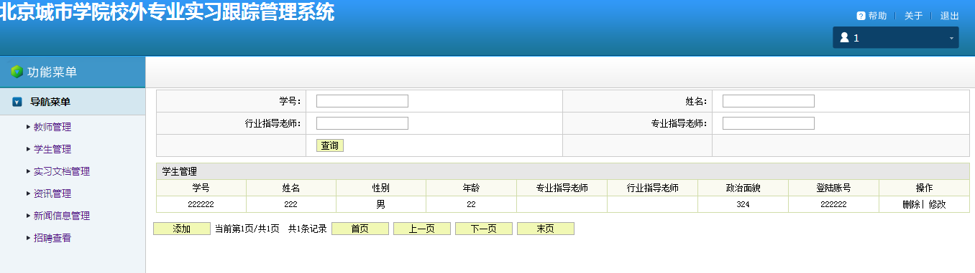Click the 政治面貌 column header
975x273 pixels.
pyautogui.click(x=743, y=188)
